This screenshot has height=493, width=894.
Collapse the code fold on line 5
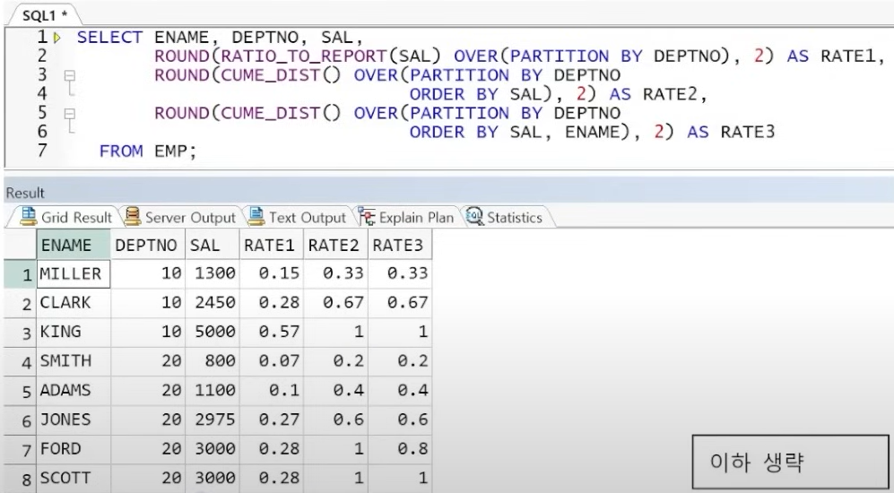70,114
